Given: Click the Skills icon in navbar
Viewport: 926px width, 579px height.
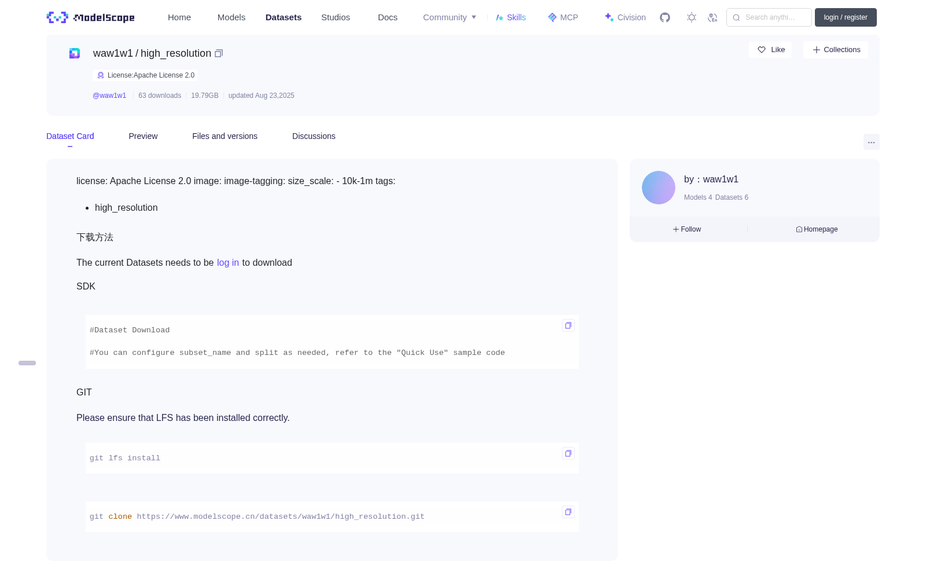Looking at the screenshot, I should point(499,17).
